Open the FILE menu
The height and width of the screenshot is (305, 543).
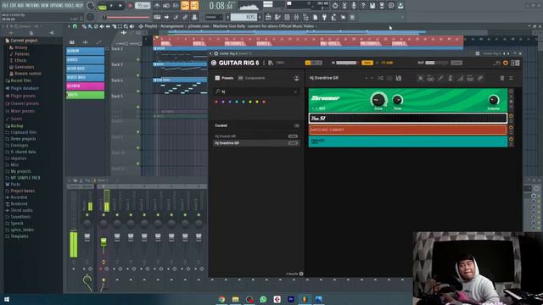(x=5, y=6)
